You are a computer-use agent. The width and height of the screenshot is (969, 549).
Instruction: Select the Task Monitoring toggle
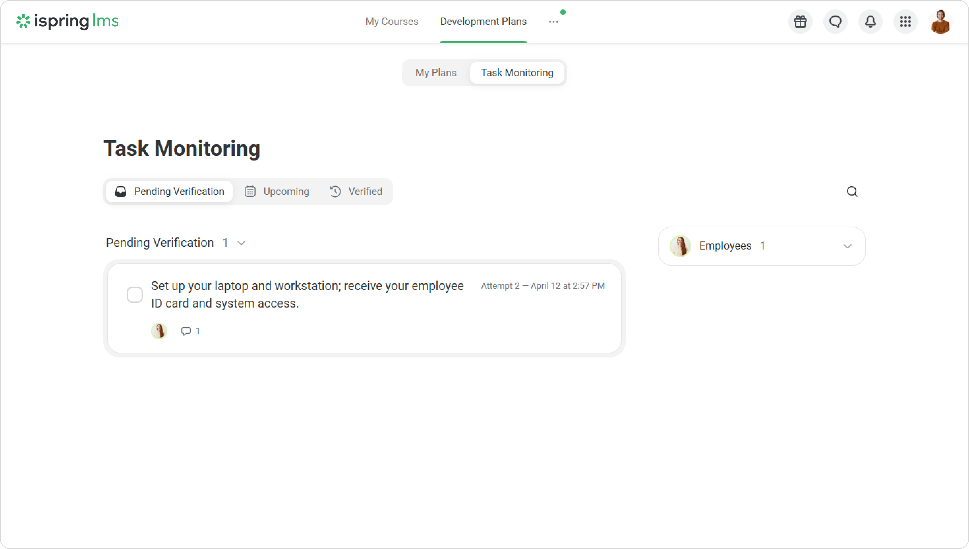click(517, 73)
